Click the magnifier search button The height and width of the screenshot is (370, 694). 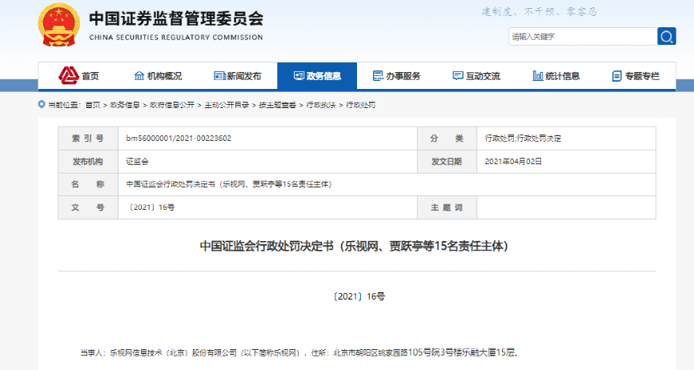coord(666,37)
